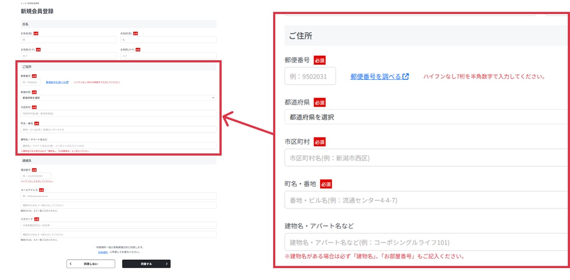This screenshot has height=280, width=570.
Task: Click the 郵便番号を調べる link
Action: (56, 82)
